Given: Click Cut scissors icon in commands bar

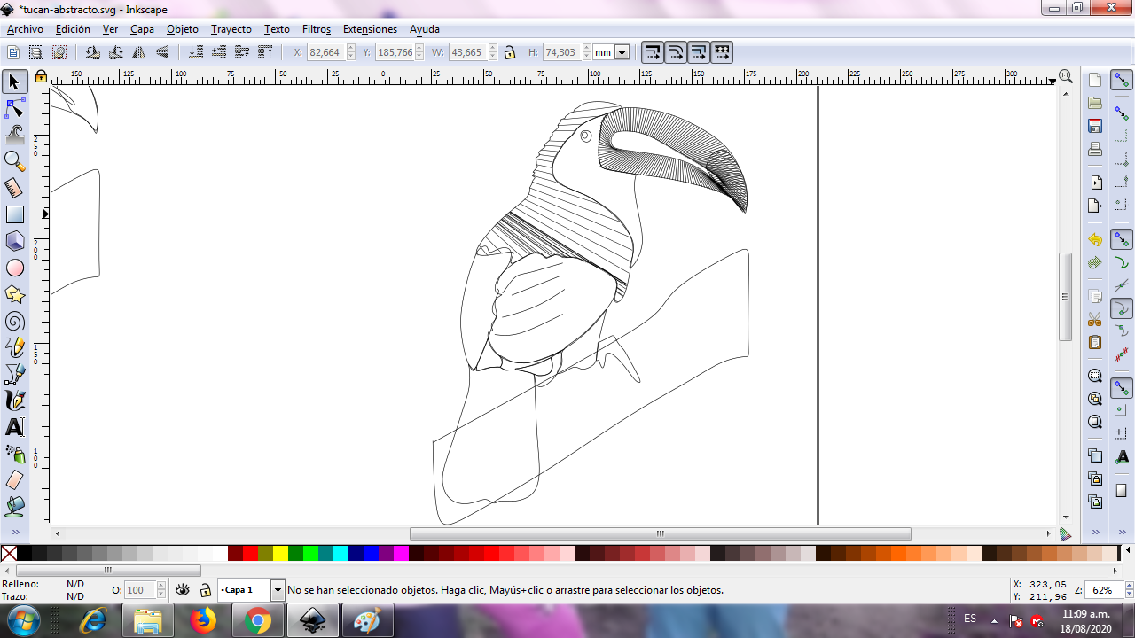Looking at the screenshot, I should [1095, 319].
